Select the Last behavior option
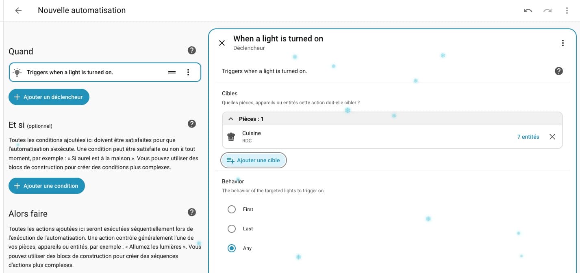 click(232, 229)
